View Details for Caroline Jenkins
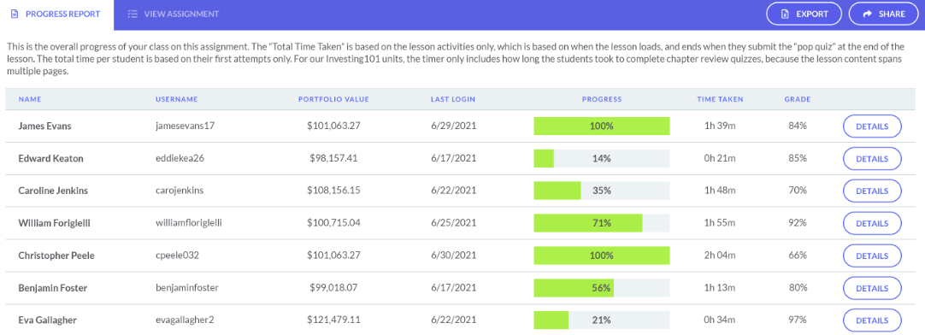 click(872, 191)
